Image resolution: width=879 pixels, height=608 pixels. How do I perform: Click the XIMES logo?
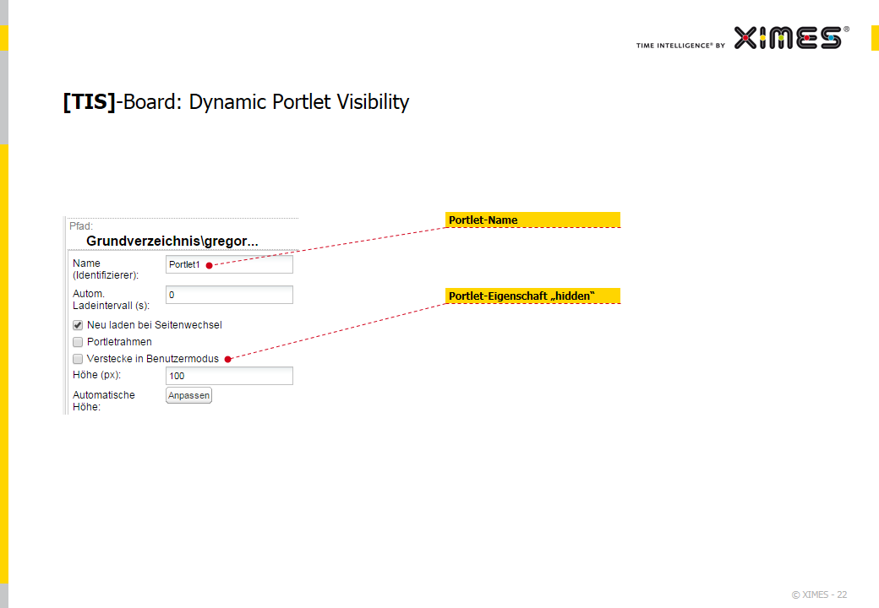point(791,38)
